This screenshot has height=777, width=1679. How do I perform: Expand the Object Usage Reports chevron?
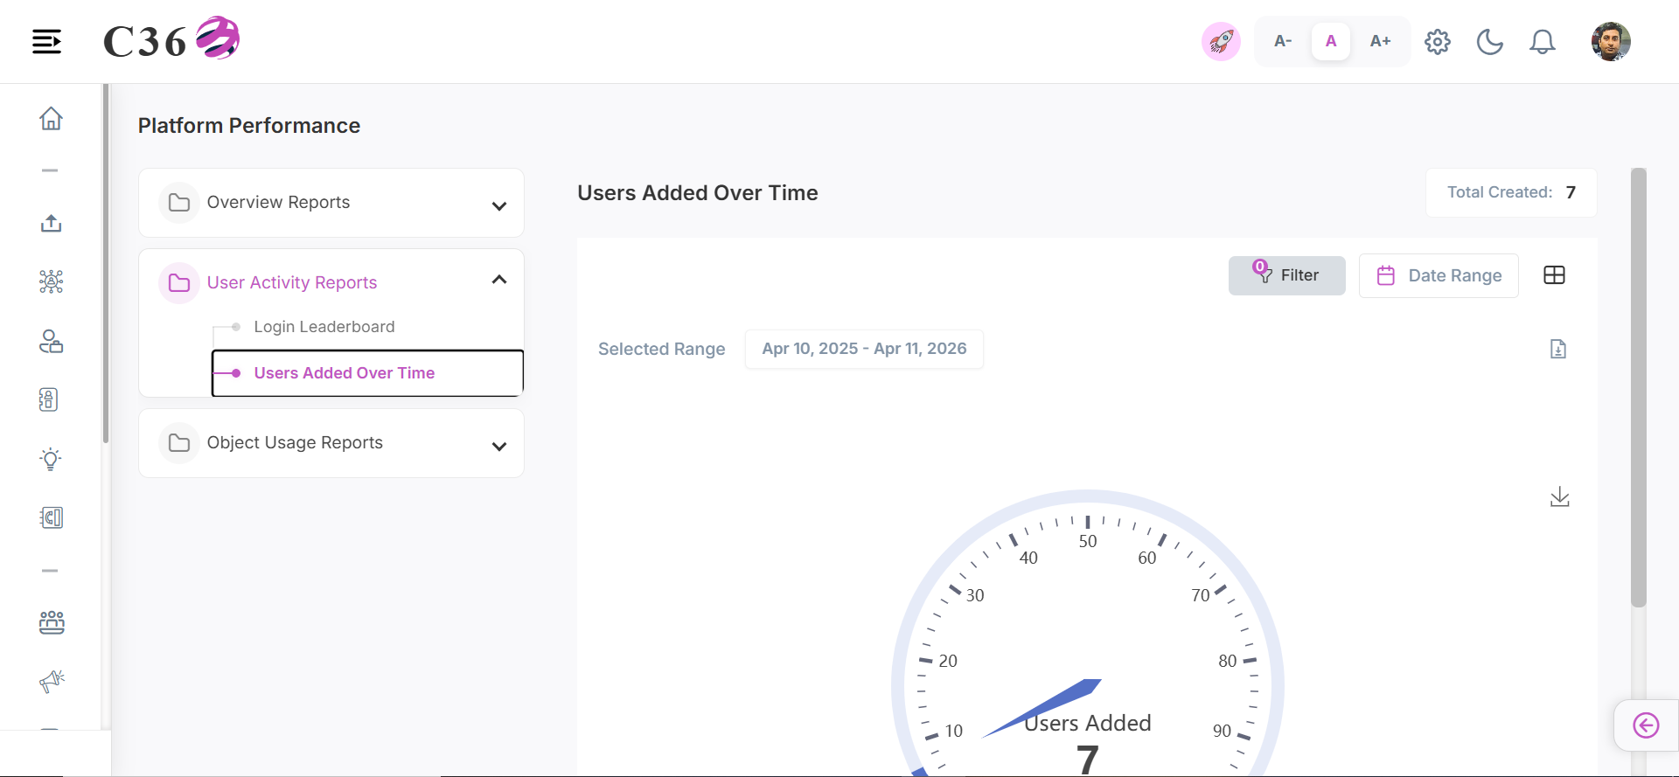pos(499,447)
